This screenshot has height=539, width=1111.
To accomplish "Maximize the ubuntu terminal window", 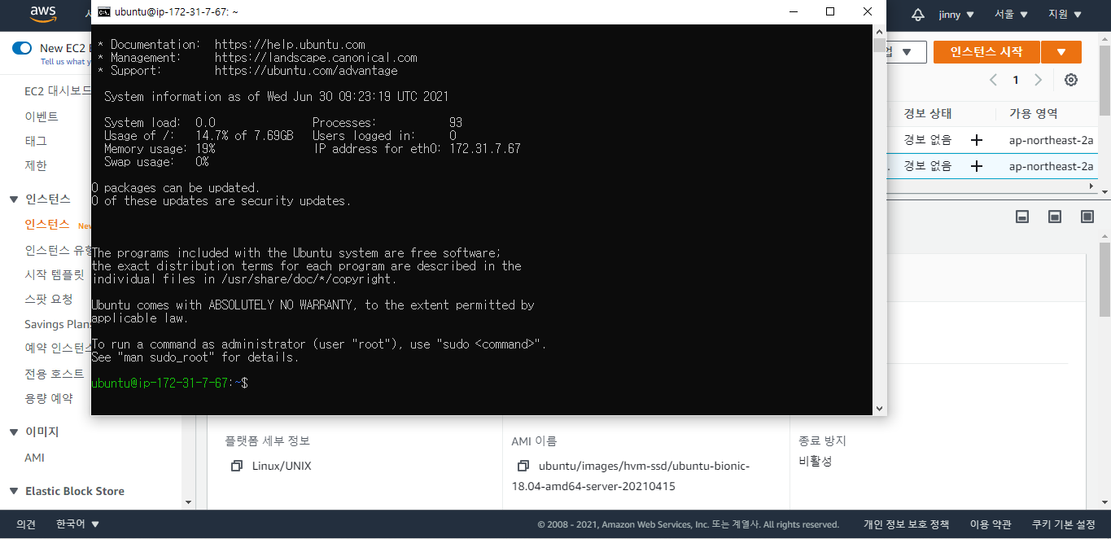I will [x=830, y=11].
